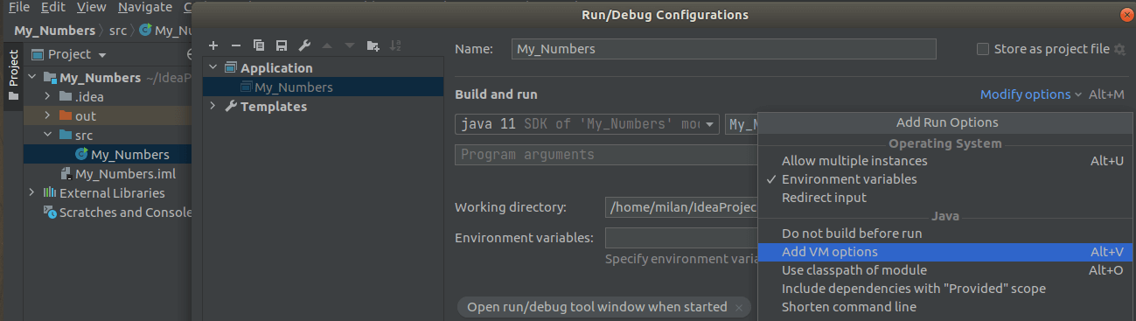
Task: Click the Working directory field
Action: tap(680, 207)
